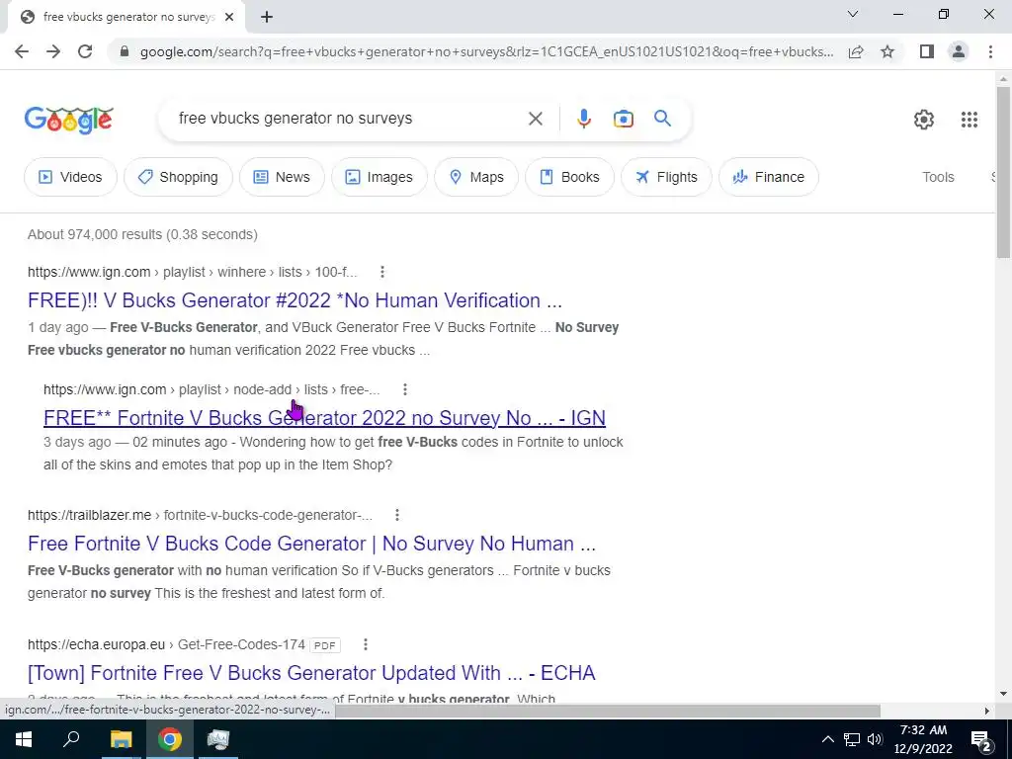Viewport: 1012px width, 759px height.
Task: Open the Chrome three-dot menu
Action: (x=990, y=51)
